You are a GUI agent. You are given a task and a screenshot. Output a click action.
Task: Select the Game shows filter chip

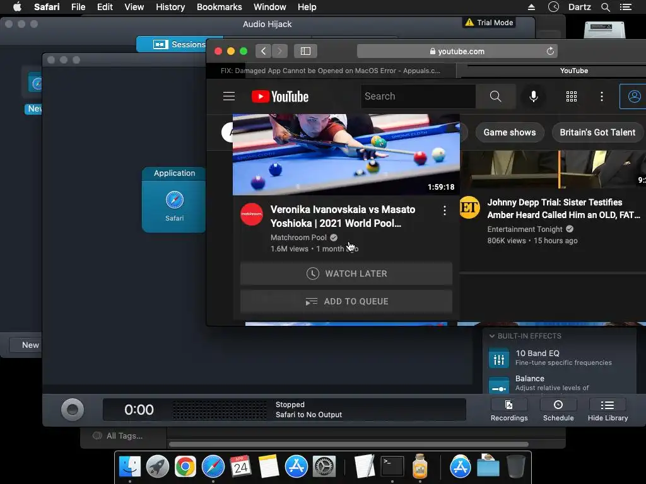pos(510,132)
